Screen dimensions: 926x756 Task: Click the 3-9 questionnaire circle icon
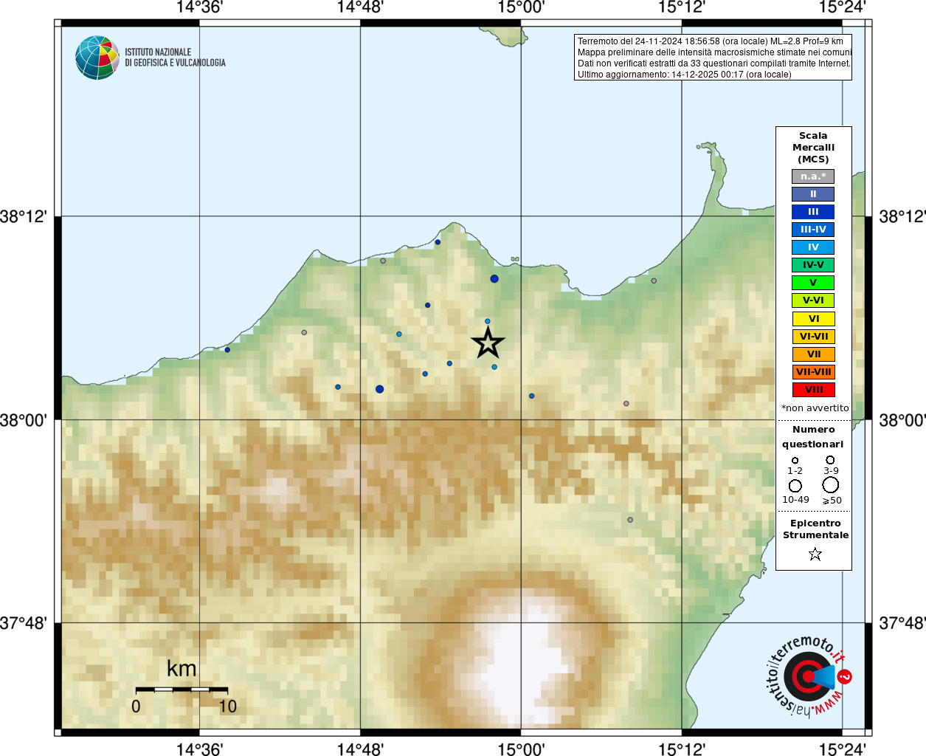[830, 460]
